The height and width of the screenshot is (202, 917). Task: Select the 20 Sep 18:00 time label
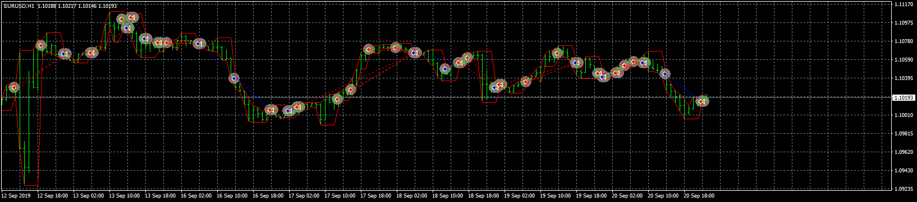click(x=700, y=196)
